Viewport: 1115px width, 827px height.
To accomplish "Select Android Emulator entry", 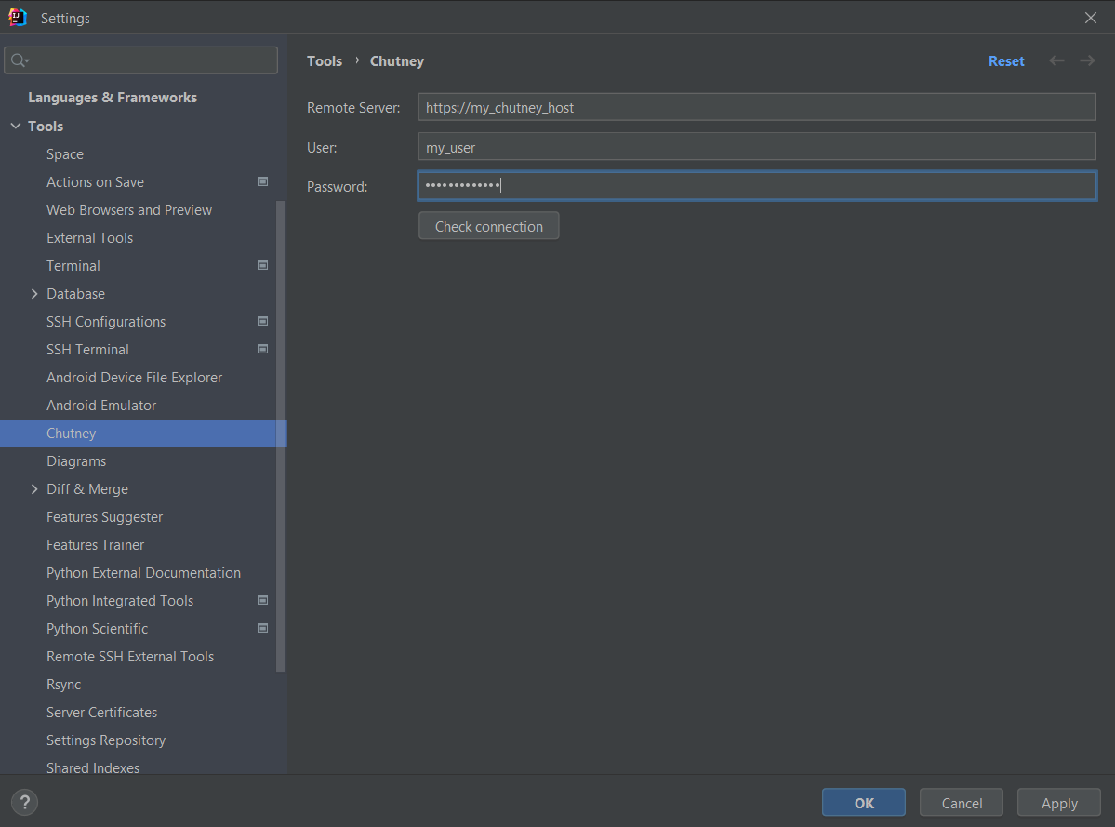I will coord(101,406).
